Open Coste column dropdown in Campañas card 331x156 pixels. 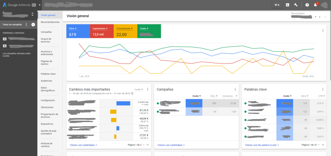[197, 96]
